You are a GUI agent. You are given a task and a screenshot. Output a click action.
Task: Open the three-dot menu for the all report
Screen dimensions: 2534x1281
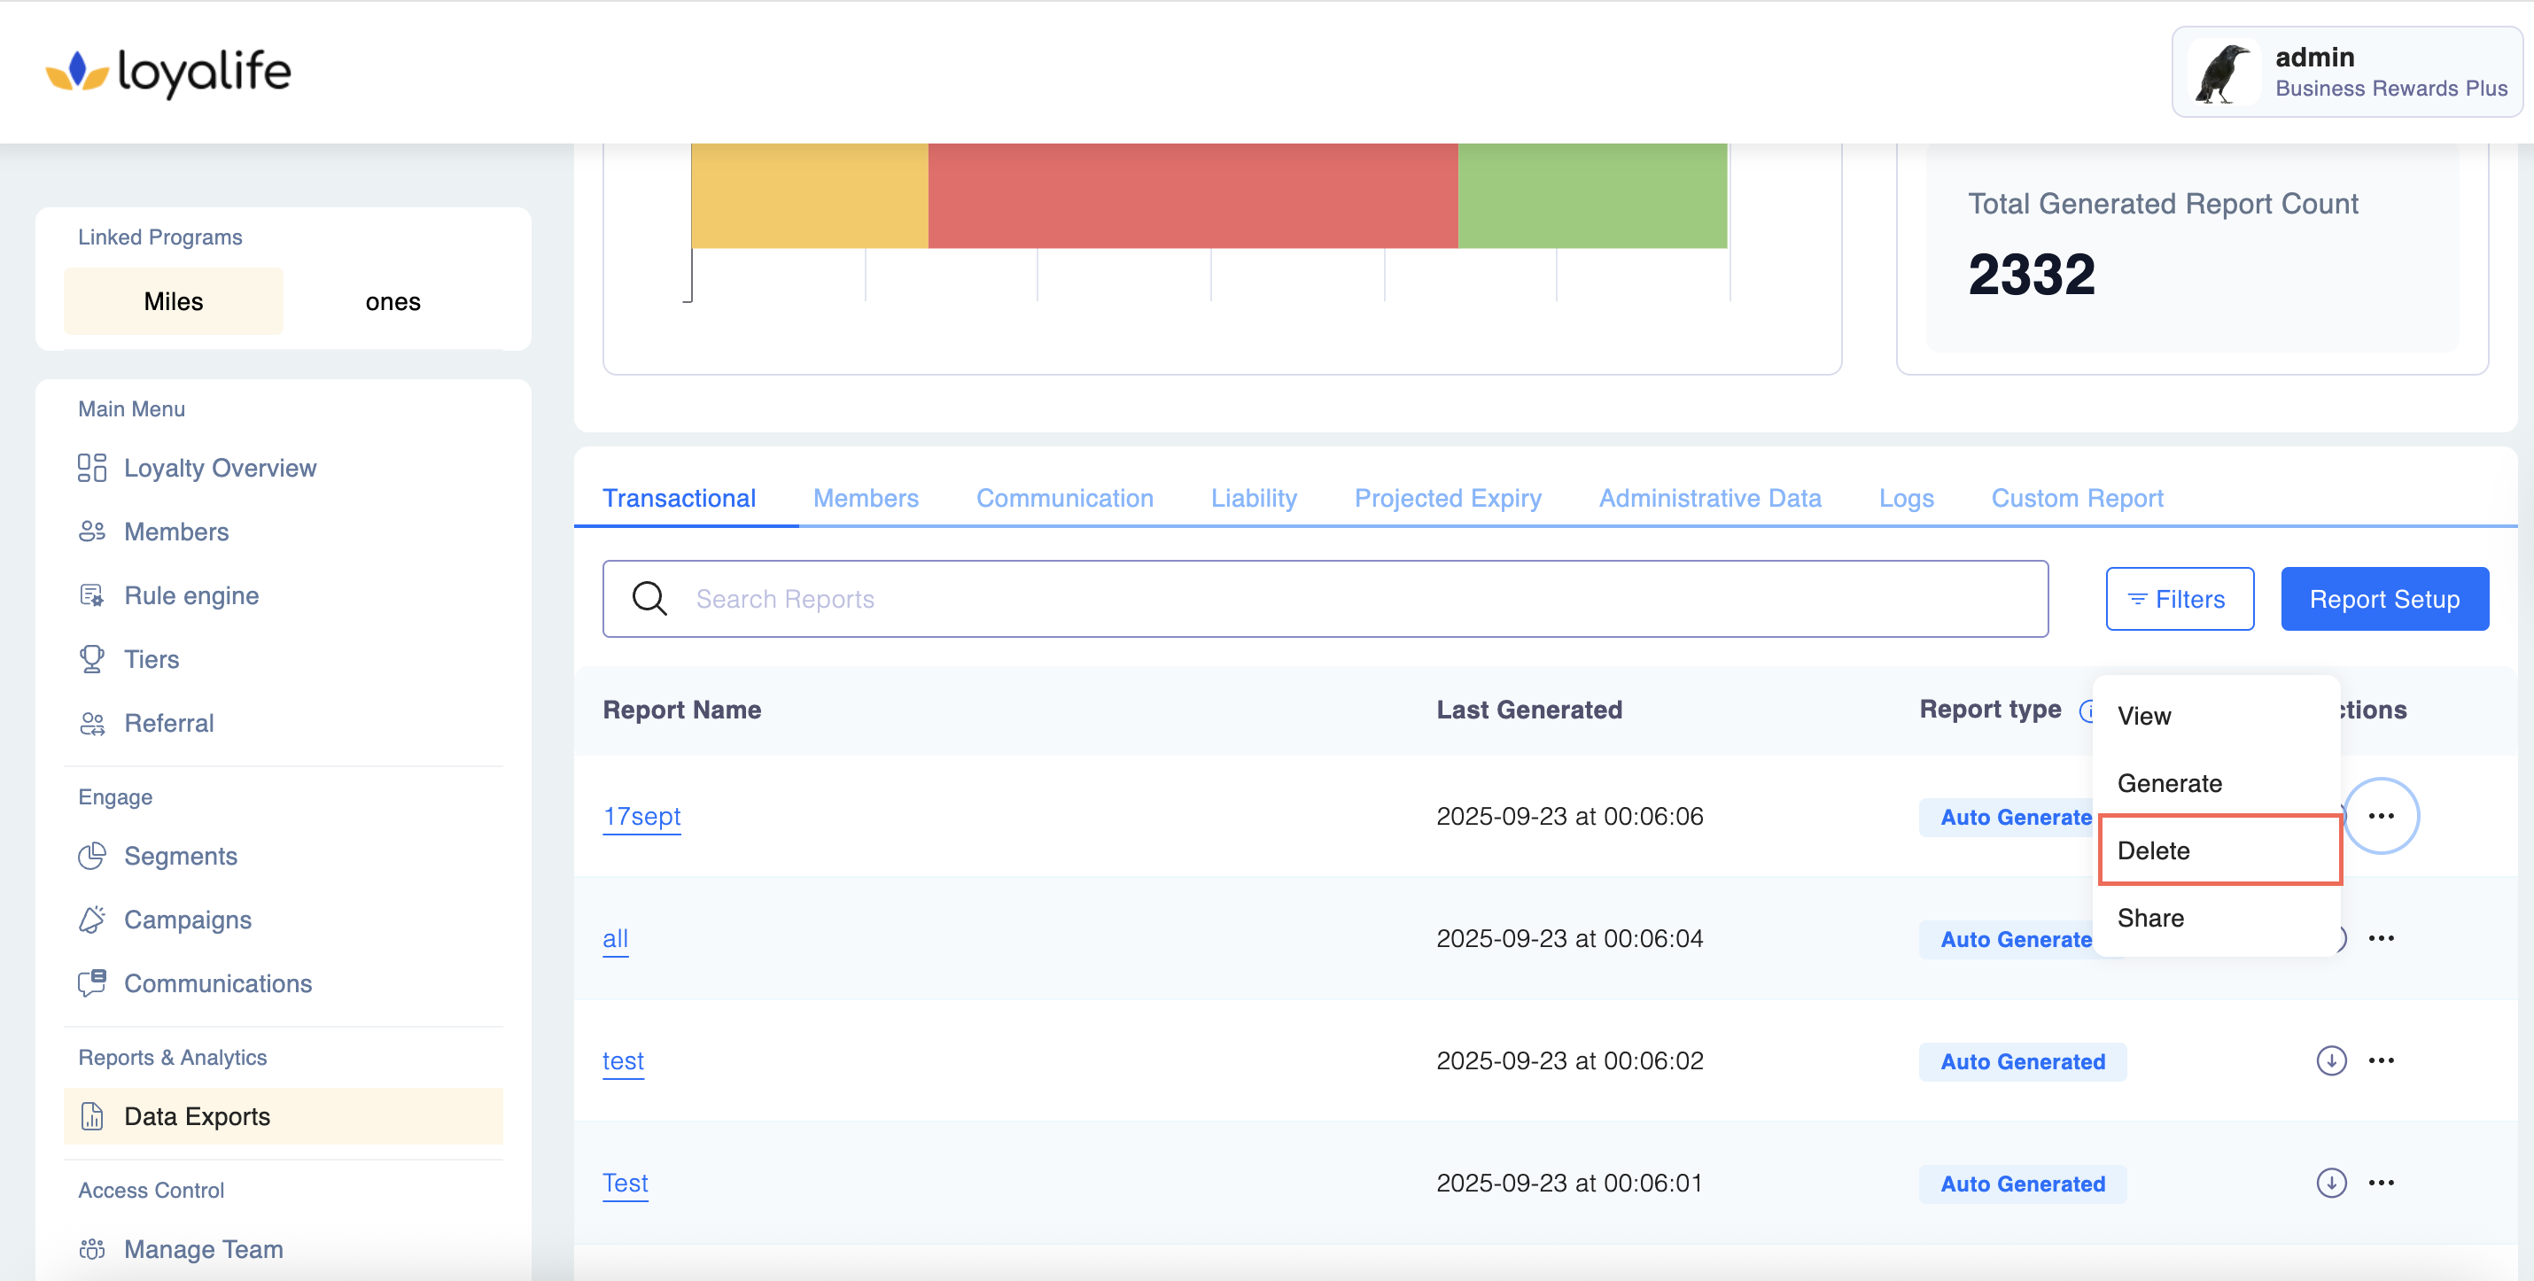(2381, 939)
